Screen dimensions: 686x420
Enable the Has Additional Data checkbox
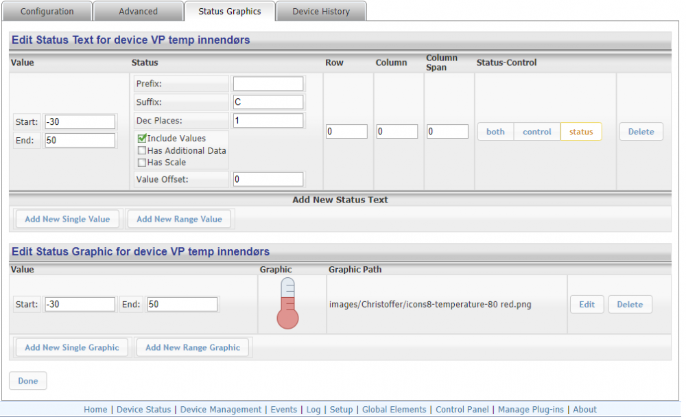pos(142,150)
